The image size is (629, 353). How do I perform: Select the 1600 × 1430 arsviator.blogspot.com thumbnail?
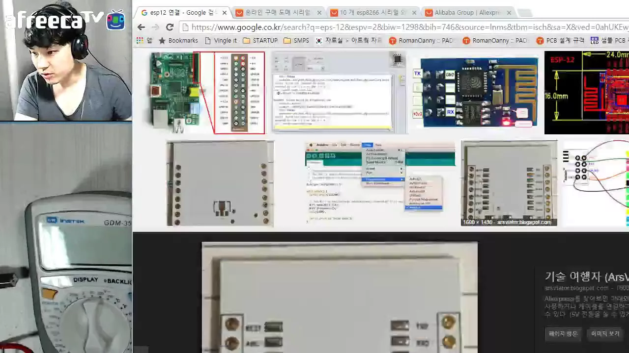(509, 184)
